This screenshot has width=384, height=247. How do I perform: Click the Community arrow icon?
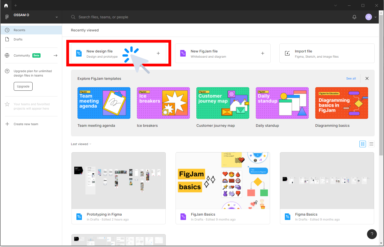point(56,55)
